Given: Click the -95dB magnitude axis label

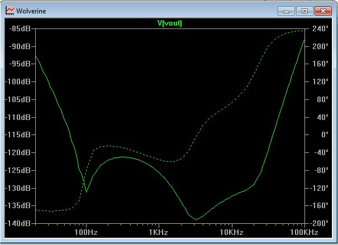Looking at the screenshot, I should [x=20, y=64].
